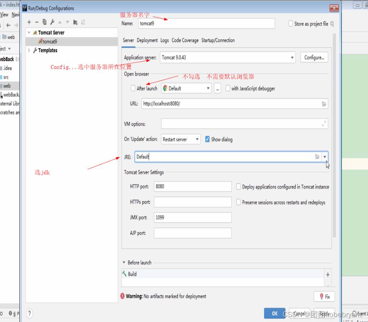Switch to Server tab
The image size is (368, 322).
(x=128, y=40)
